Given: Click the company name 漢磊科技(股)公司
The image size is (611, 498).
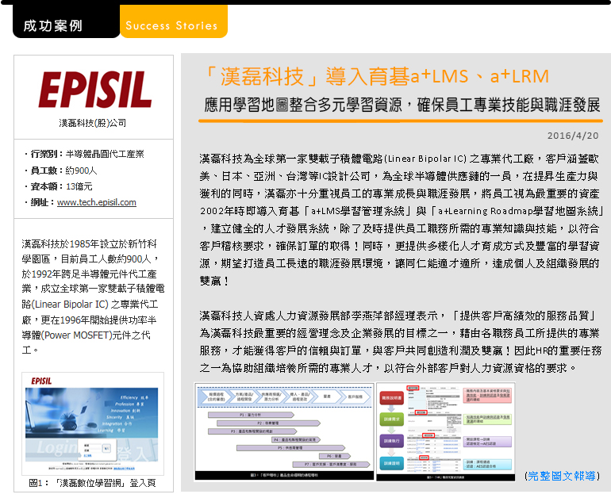Looking at the screenshot, I should [93, 123].
